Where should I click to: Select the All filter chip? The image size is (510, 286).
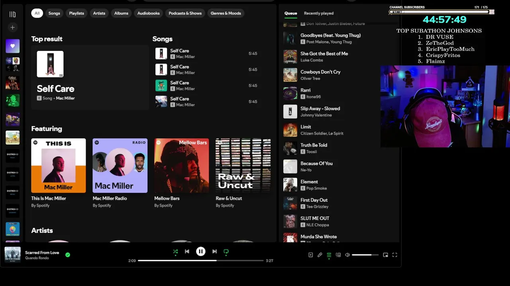coord(37,13)
